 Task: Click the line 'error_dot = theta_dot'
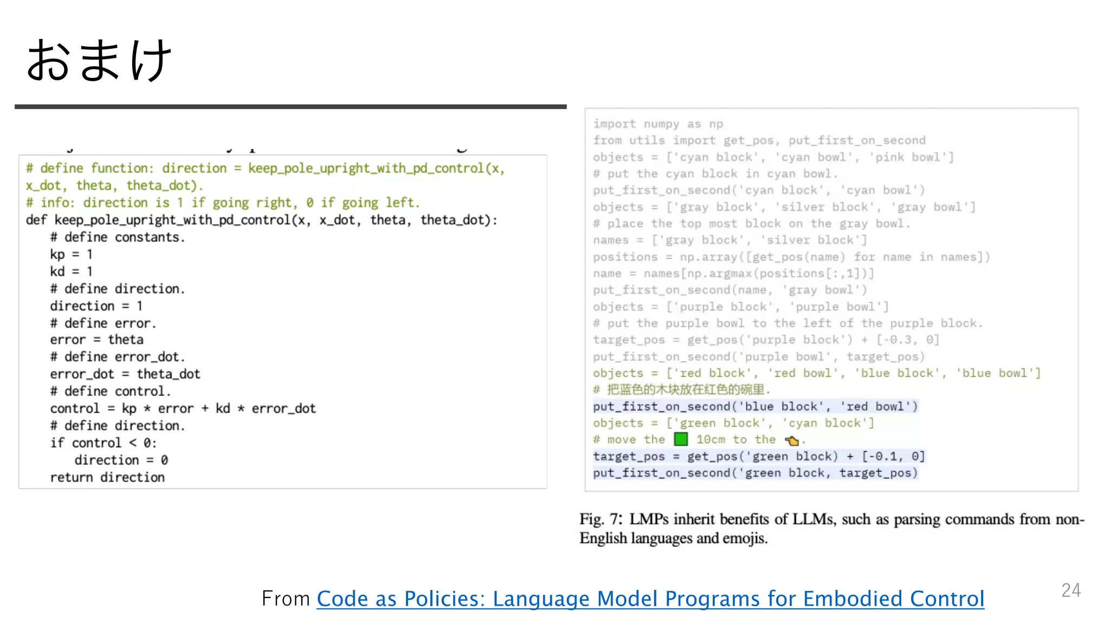click(125, 374)
